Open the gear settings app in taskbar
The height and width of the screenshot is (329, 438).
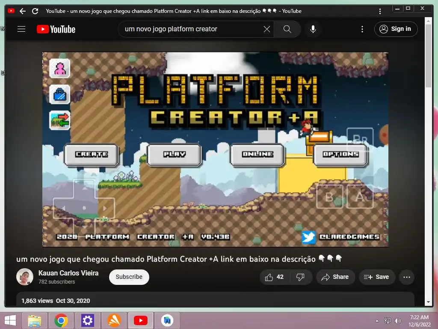click(87, 320)
